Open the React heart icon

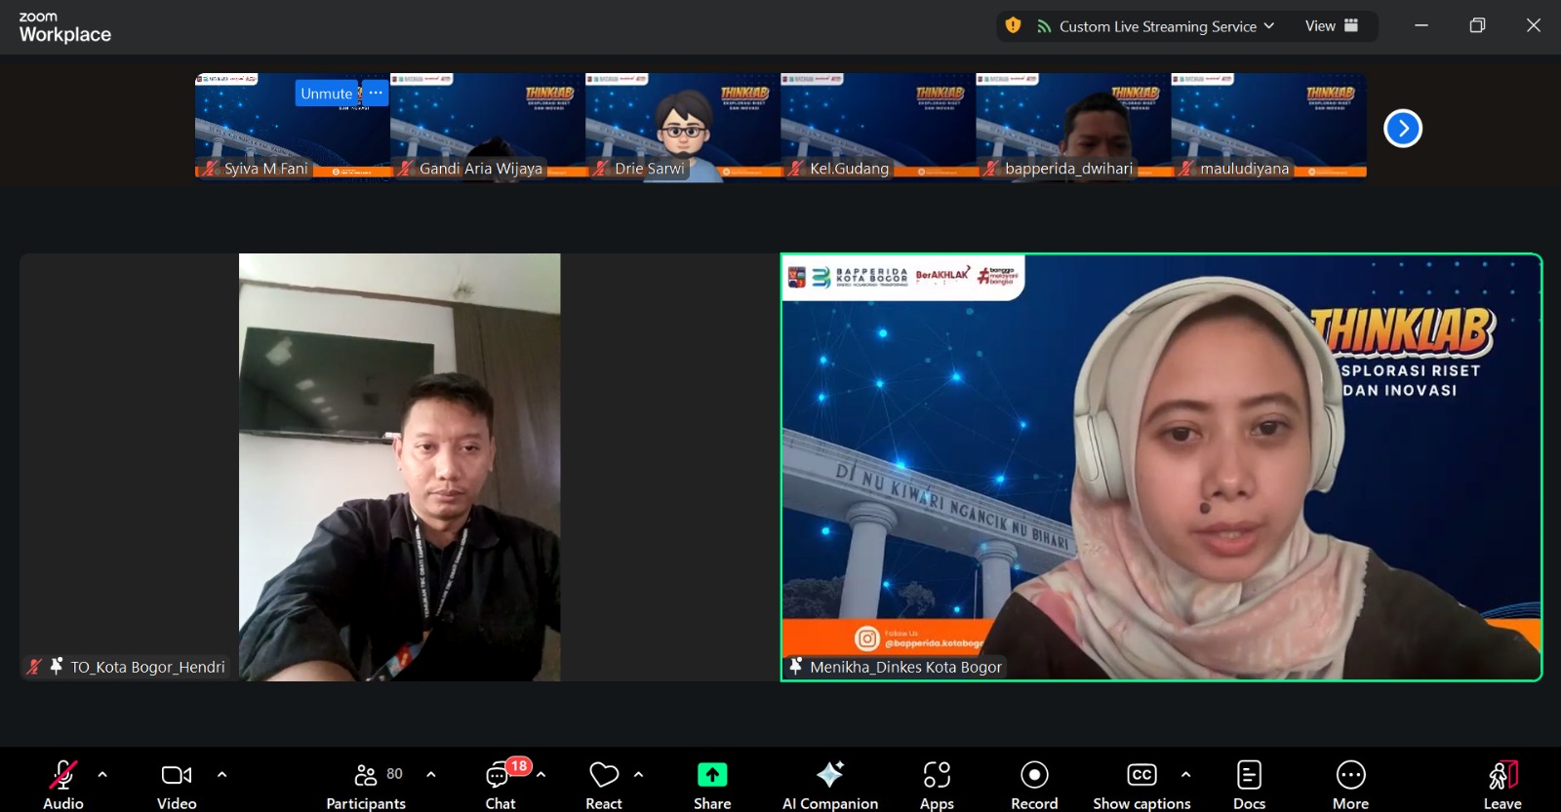(x=603, y=775)
